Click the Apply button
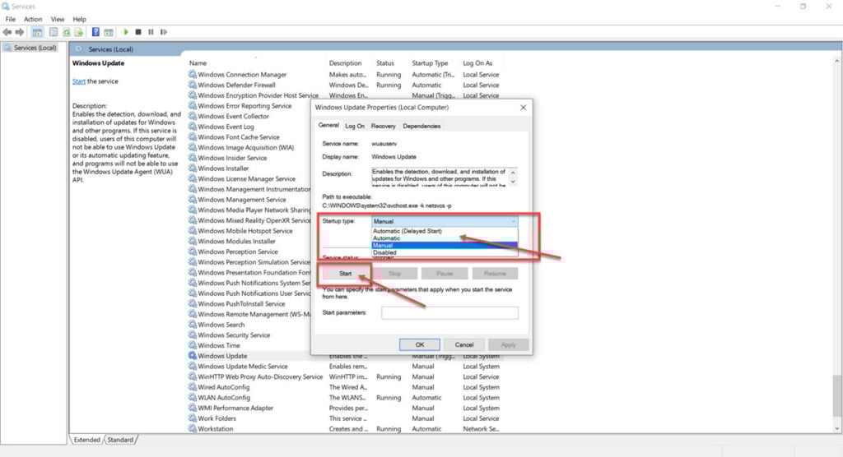The width and height of the screenshot is (843, 457). point(508,344)
